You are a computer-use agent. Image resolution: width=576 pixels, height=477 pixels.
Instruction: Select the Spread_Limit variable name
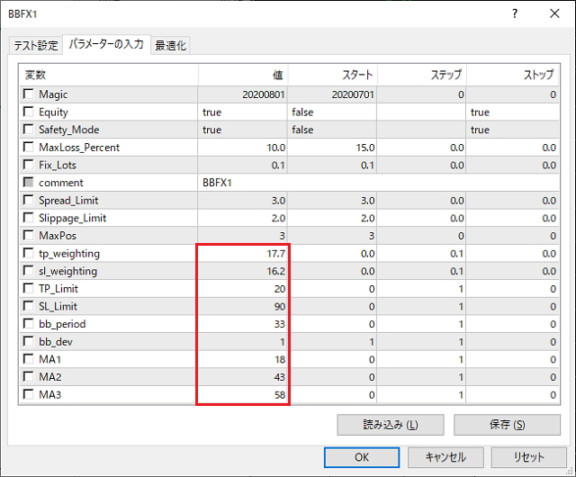coord(68,201)
